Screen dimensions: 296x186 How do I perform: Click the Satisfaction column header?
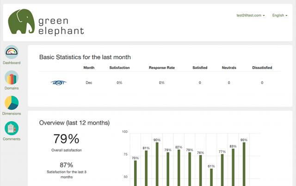click(x=119, y=68)
